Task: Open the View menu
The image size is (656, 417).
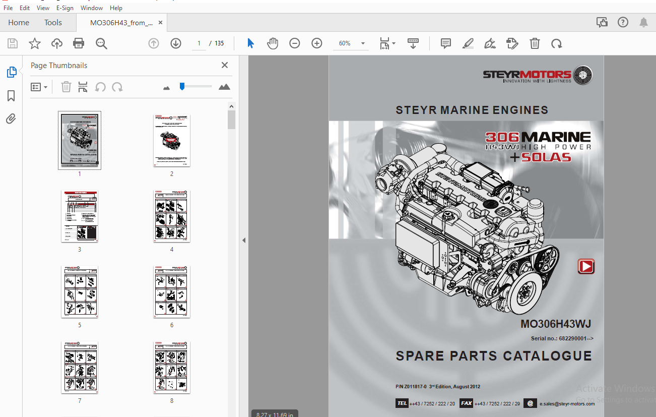Action: click(43, 8)
